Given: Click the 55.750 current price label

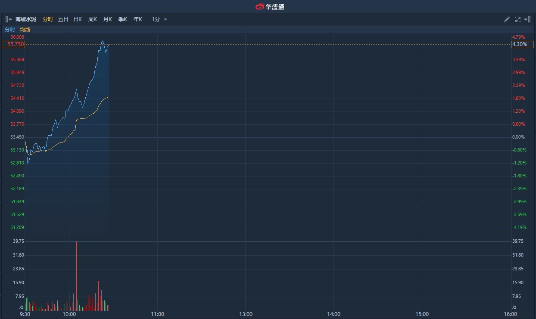Looking at the screenshot, I should (x=13, y=44).
